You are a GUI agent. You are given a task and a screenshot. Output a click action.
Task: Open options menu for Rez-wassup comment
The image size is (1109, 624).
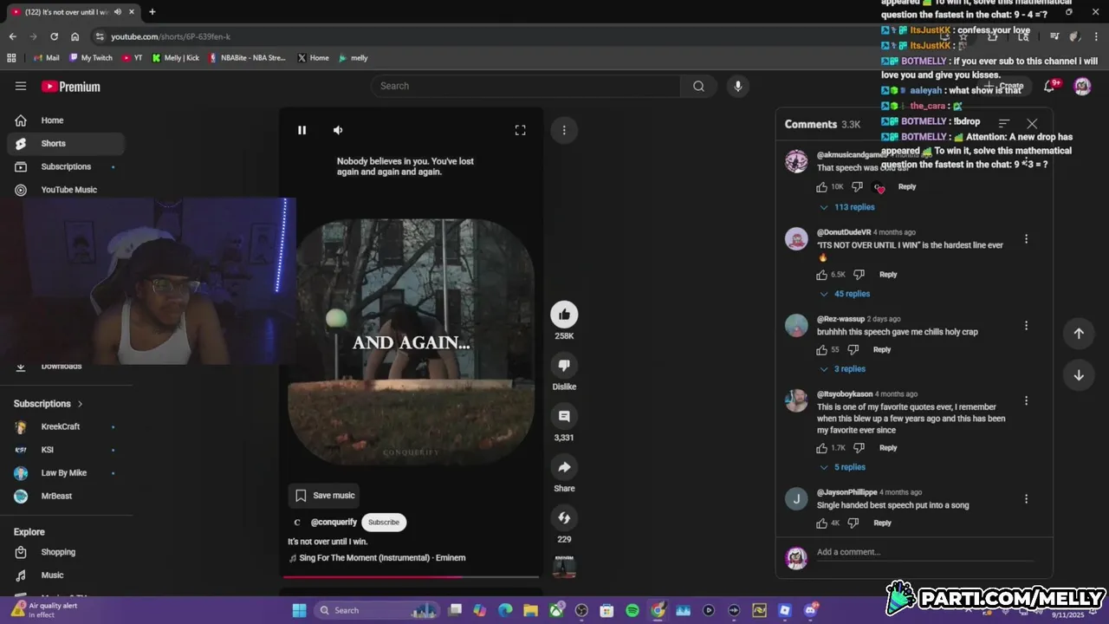point(1026,326)
